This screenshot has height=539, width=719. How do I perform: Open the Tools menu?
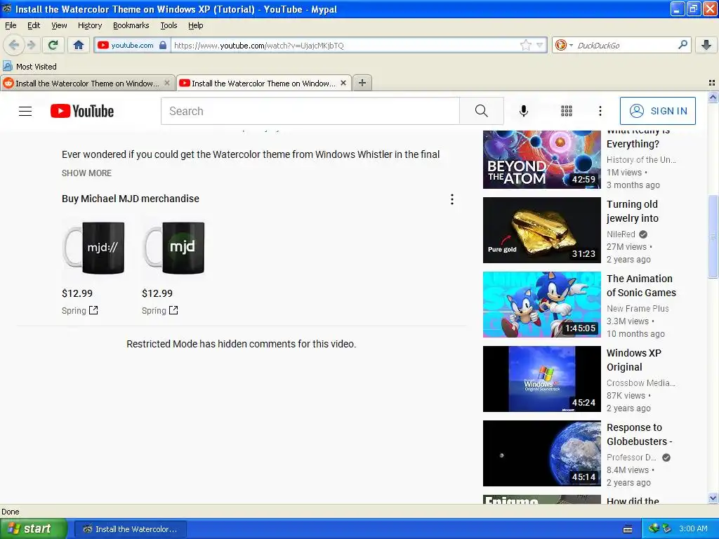pyautogui.click(x=169, y=25)
